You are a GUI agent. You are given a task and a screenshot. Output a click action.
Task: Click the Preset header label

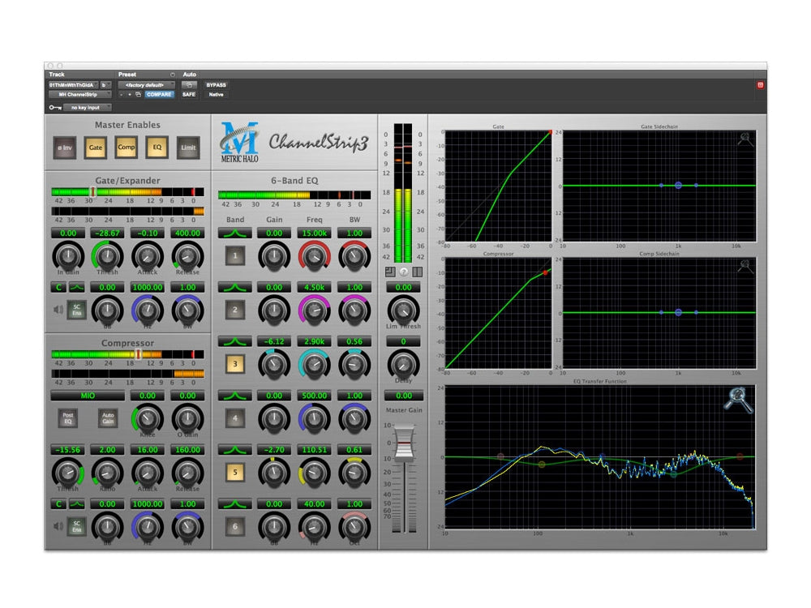127,75
